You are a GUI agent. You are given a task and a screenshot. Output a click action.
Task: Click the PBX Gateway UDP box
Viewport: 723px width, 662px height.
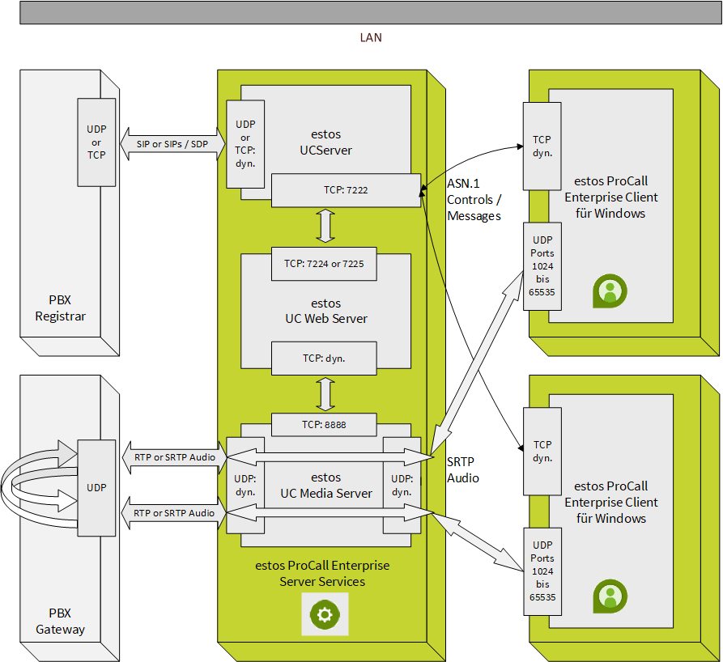tap(96, 488)
